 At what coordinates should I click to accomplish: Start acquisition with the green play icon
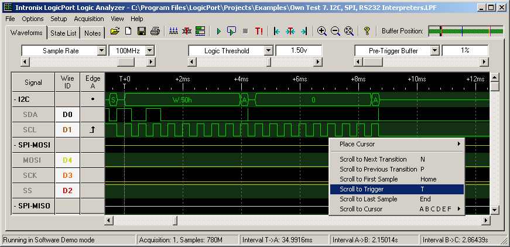218,31
